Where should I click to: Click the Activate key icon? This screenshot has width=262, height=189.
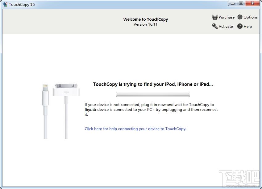coord(215,26)
